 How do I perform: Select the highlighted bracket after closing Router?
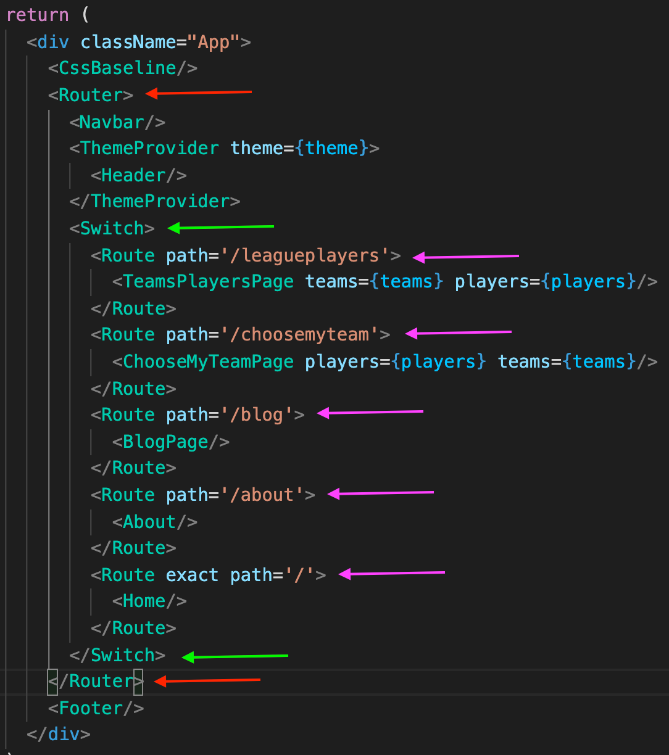tap(139, 681)
